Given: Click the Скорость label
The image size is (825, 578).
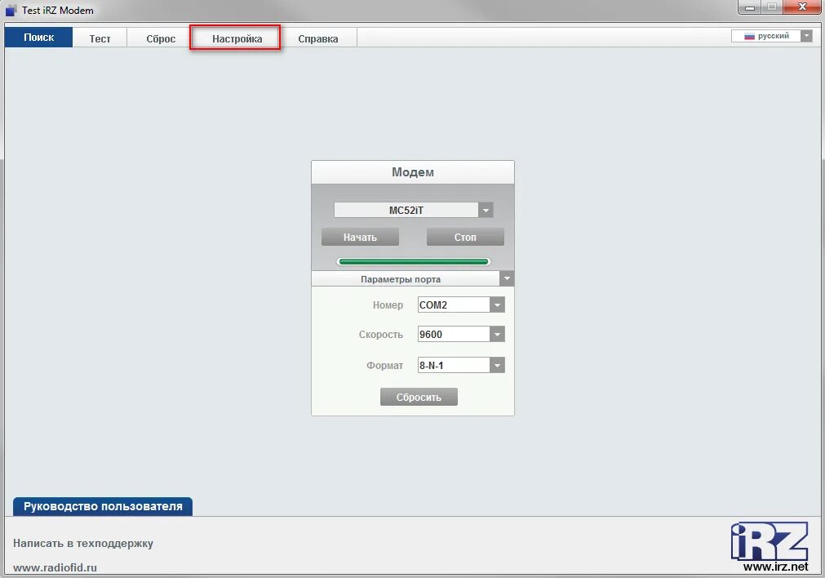Looking at the screenshot, I should [x=381, y=334].
